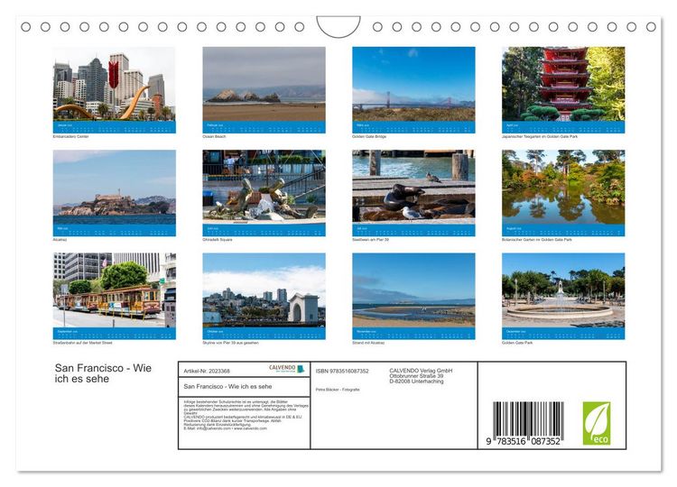
Task: Click the boxed title 'San Francisco - Wie ich es sehe'
Action: click(x=227, y=387)
